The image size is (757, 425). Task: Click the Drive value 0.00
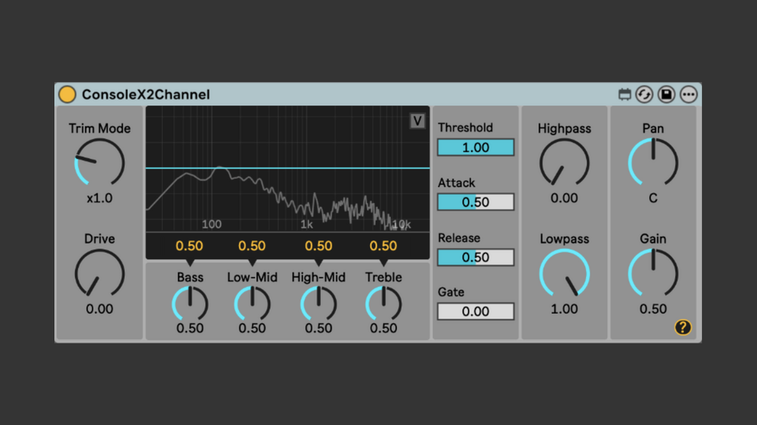(99, 309)
